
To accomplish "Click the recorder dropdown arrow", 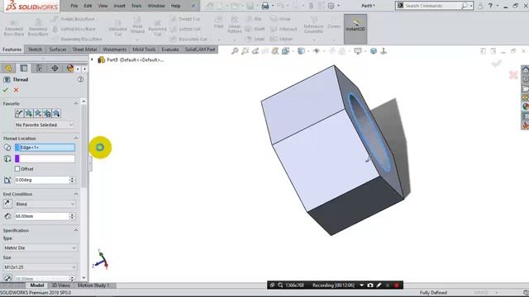I will 361,285.
